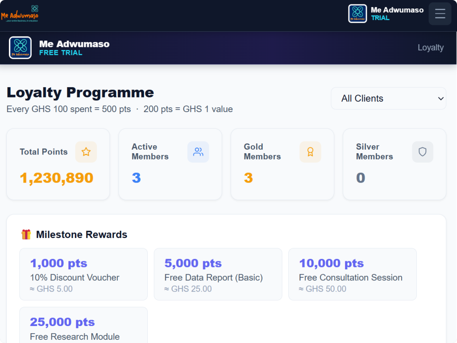The image size is (457, 343).
Task: Click the Me Adwumaso logo top-left
Action: point(20,14)
